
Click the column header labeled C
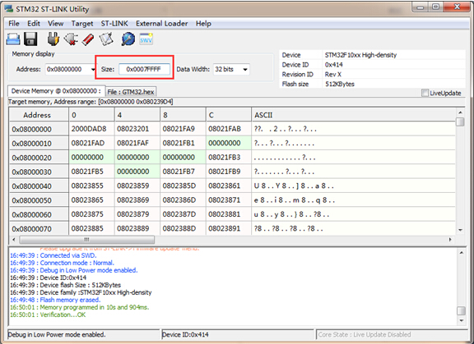point(228,115)
